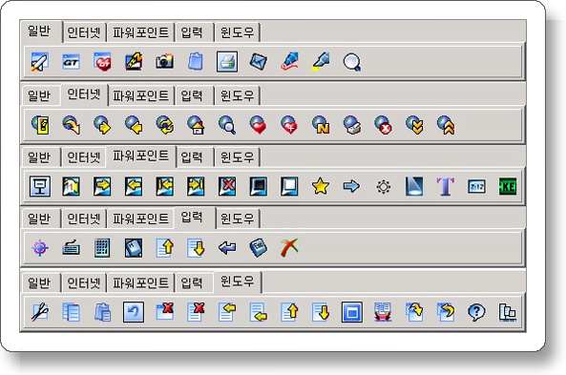Click the slide number 1 icon
Viewport: 566px width, 375px height.
point(72,186)
